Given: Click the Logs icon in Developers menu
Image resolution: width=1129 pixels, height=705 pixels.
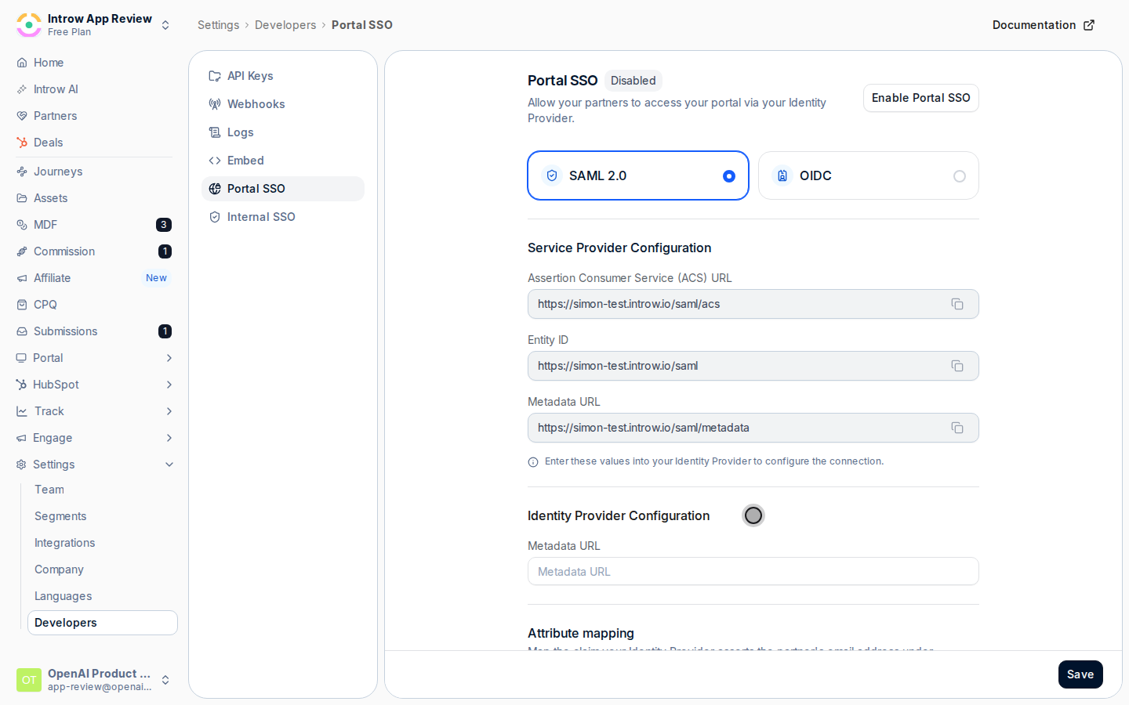Looking at the screenshot, I should (215, 132).
